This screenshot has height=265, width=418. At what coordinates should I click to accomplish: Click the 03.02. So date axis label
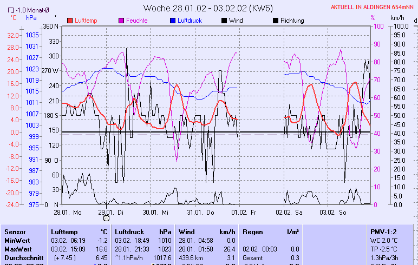(334, 212)
